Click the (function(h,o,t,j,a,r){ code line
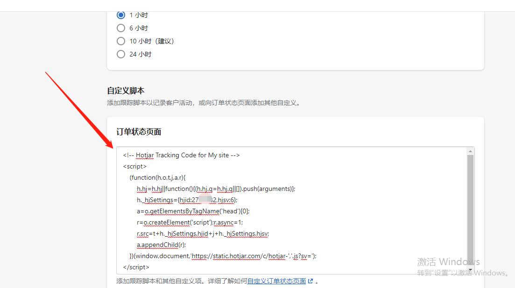 pos(158,178)
